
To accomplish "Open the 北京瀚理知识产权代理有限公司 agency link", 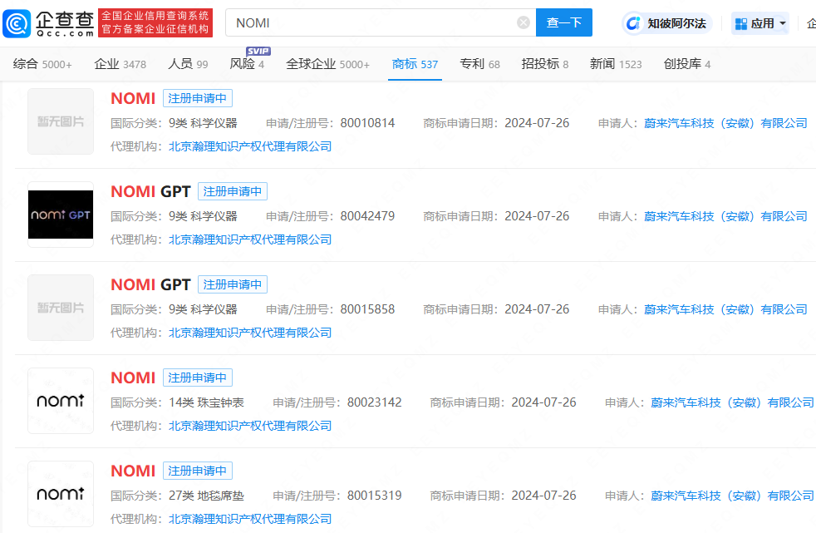I will point(249,146).
